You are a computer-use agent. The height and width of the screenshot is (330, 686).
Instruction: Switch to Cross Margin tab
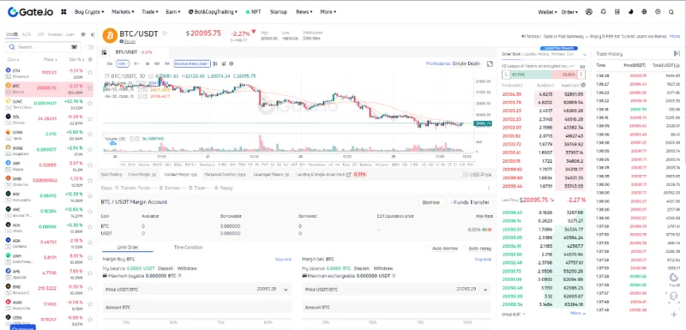point(142,174)
